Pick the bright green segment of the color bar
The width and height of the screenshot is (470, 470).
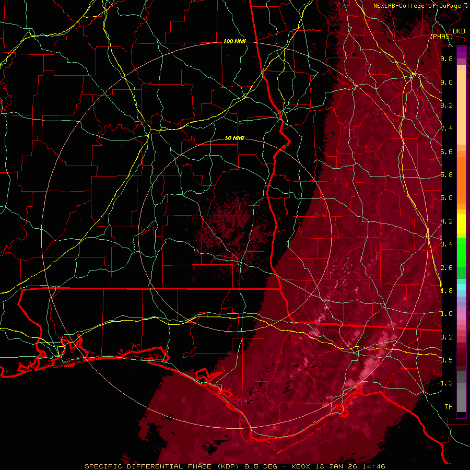(461, 252)
